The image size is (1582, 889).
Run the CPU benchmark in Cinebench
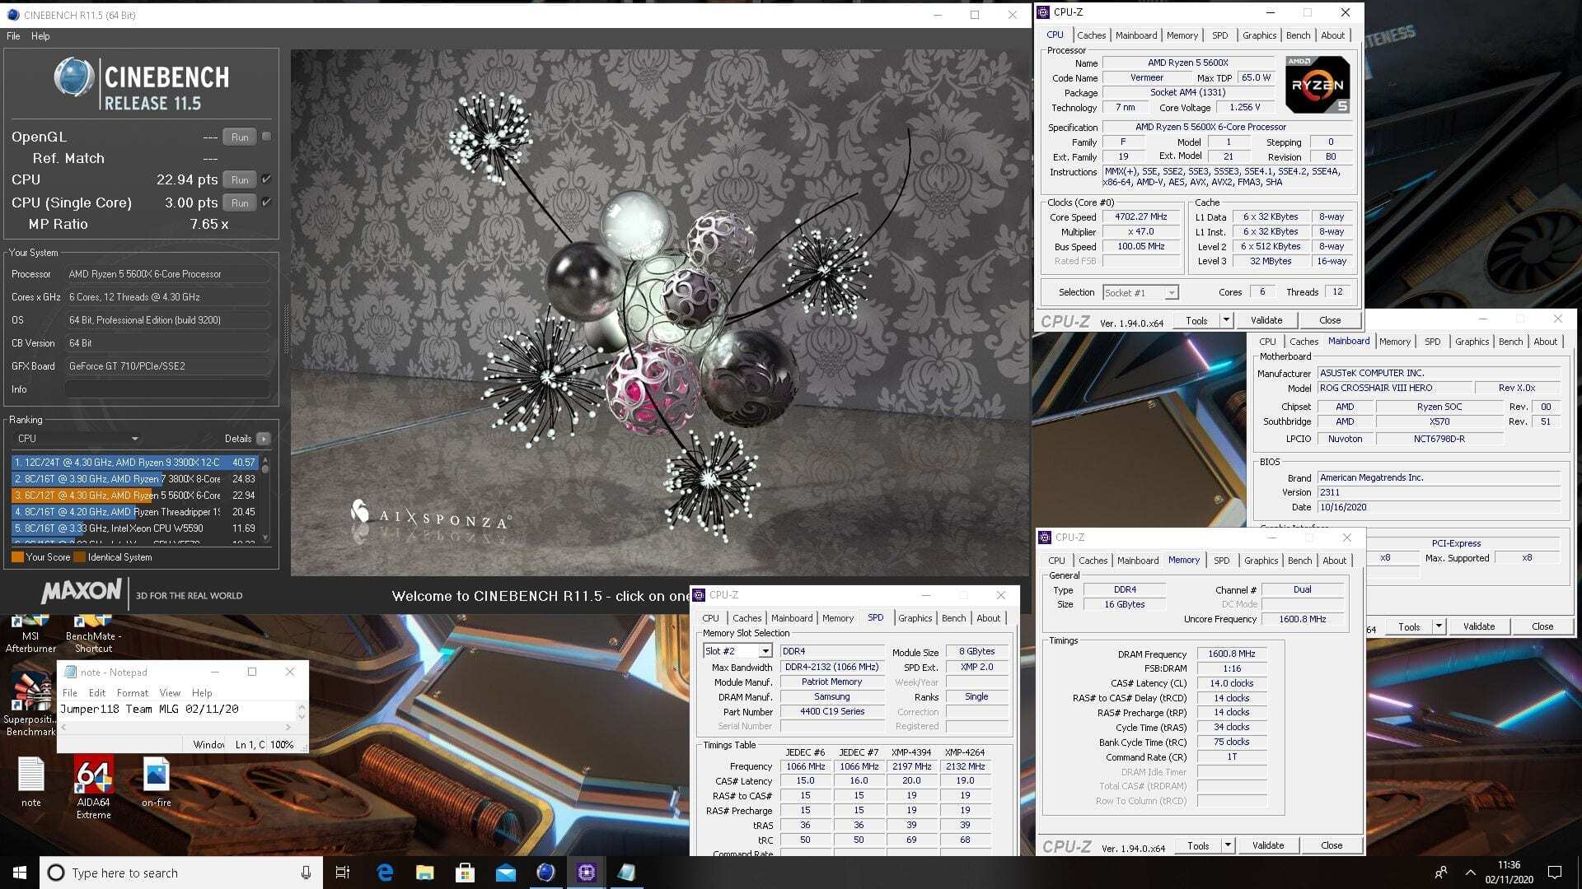tap(240, 179)
